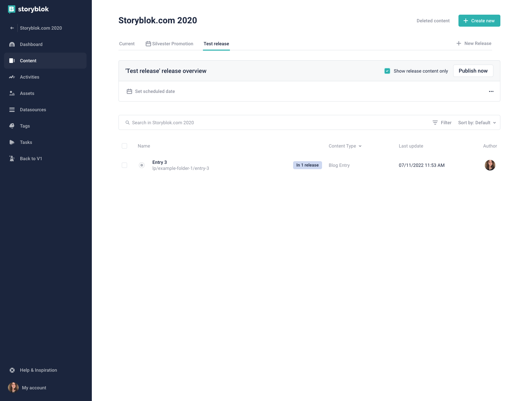Click the Filter button

click(x=442, y=123)
